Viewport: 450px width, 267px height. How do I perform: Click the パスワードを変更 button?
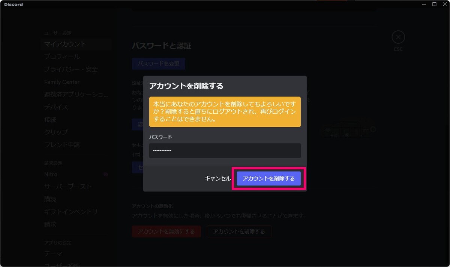159,64
